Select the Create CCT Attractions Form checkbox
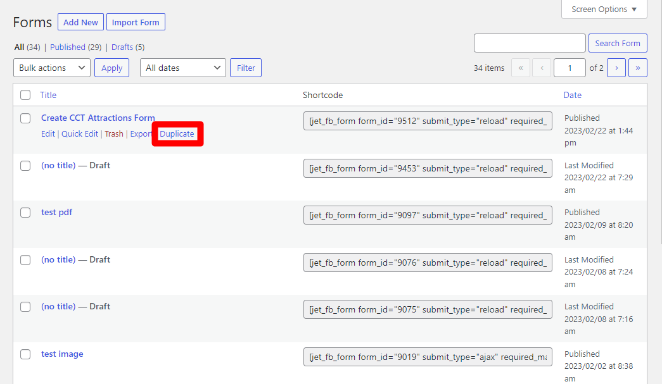Viewport: 662px width, 384px height. (x=25, y=118)
